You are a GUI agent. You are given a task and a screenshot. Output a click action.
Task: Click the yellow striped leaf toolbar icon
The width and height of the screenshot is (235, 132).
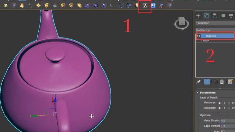pos(79,6)
